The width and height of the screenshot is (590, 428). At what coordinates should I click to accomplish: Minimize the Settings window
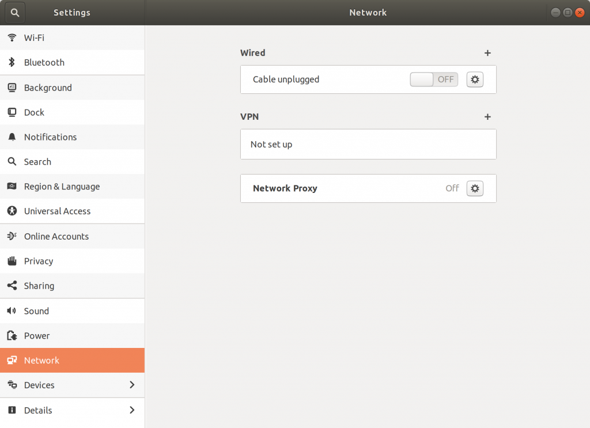[555, 13]
